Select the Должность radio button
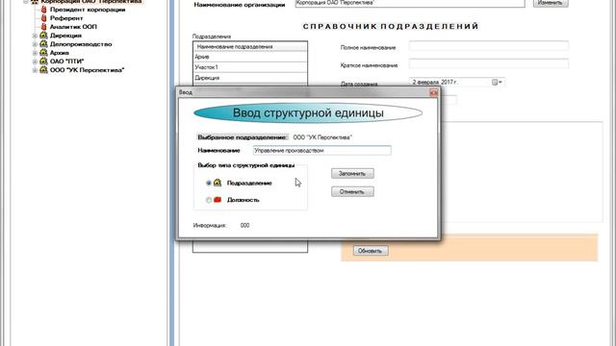 [x=209, y=200]
